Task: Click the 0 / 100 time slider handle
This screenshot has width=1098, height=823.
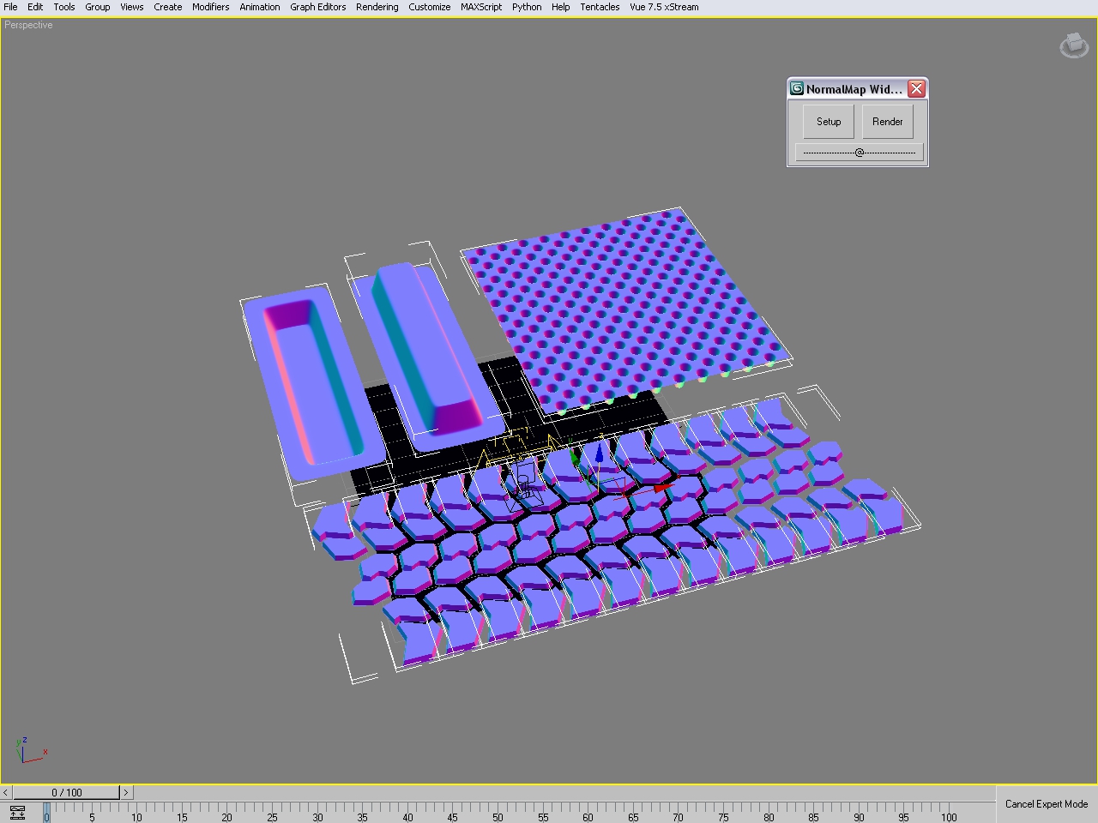Action: click(66, 793)
